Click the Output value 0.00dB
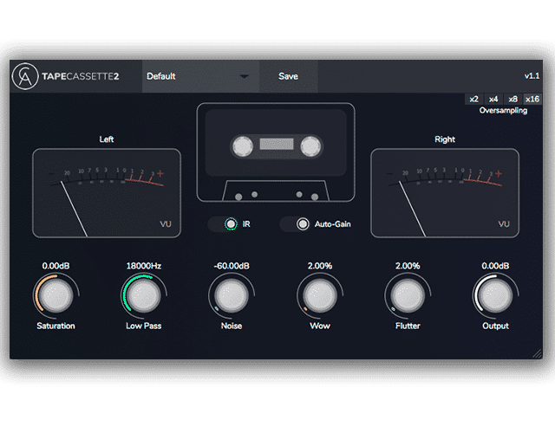Screen dimensions: 555x433 point(495,266)
